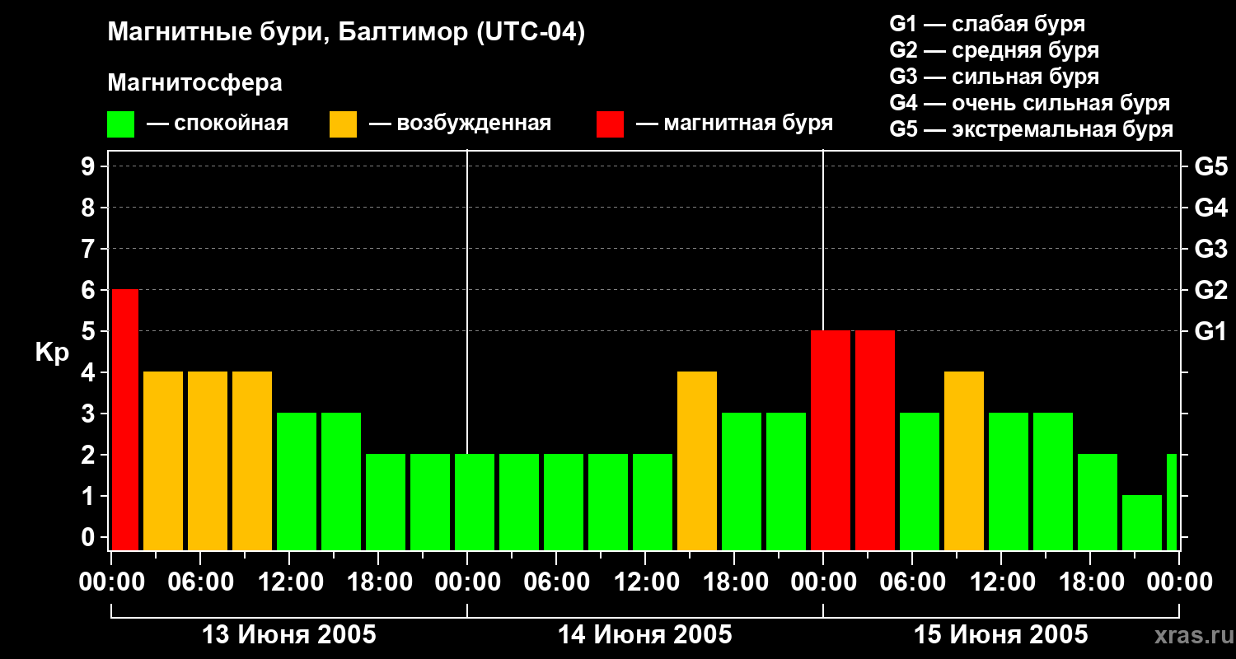Click the red 'магнитная буря' legend swatch
This screenshot has height=659, width=1236.
pyautogui.click(x=610, y=124)
